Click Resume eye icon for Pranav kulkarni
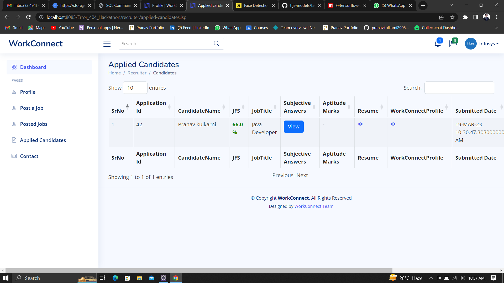 click(360, 124)
